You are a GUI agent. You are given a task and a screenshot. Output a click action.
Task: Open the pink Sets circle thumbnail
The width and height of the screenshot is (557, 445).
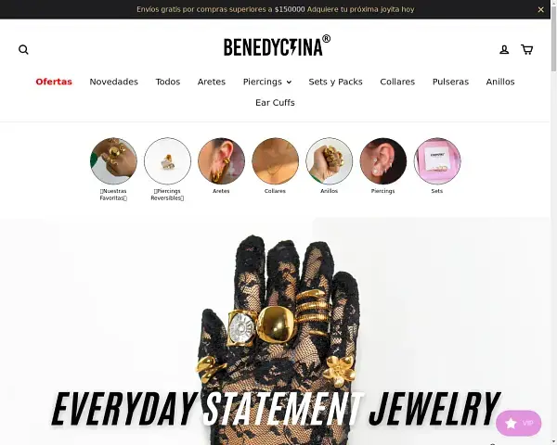(x=437, y=160)
